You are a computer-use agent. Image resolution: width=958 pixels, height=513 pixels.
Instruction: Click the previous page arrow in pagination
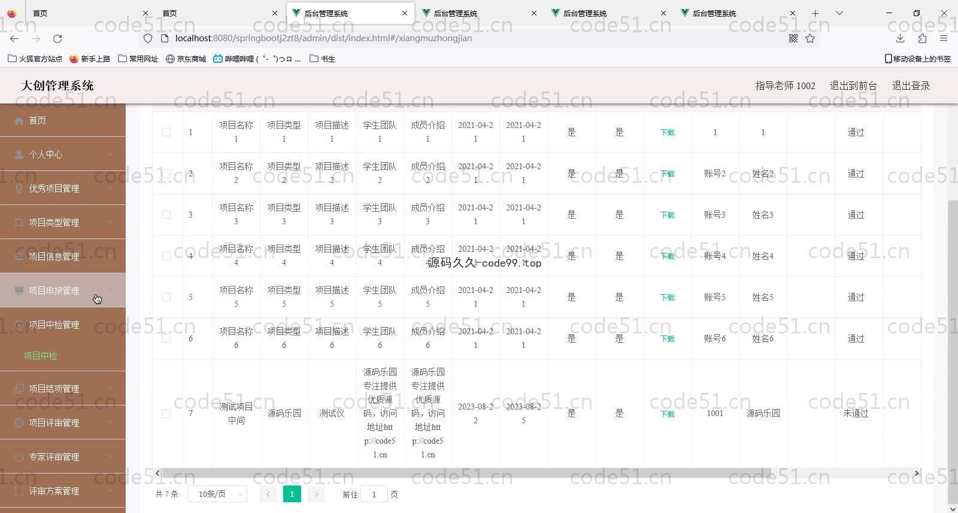click(x=268, y=494)
